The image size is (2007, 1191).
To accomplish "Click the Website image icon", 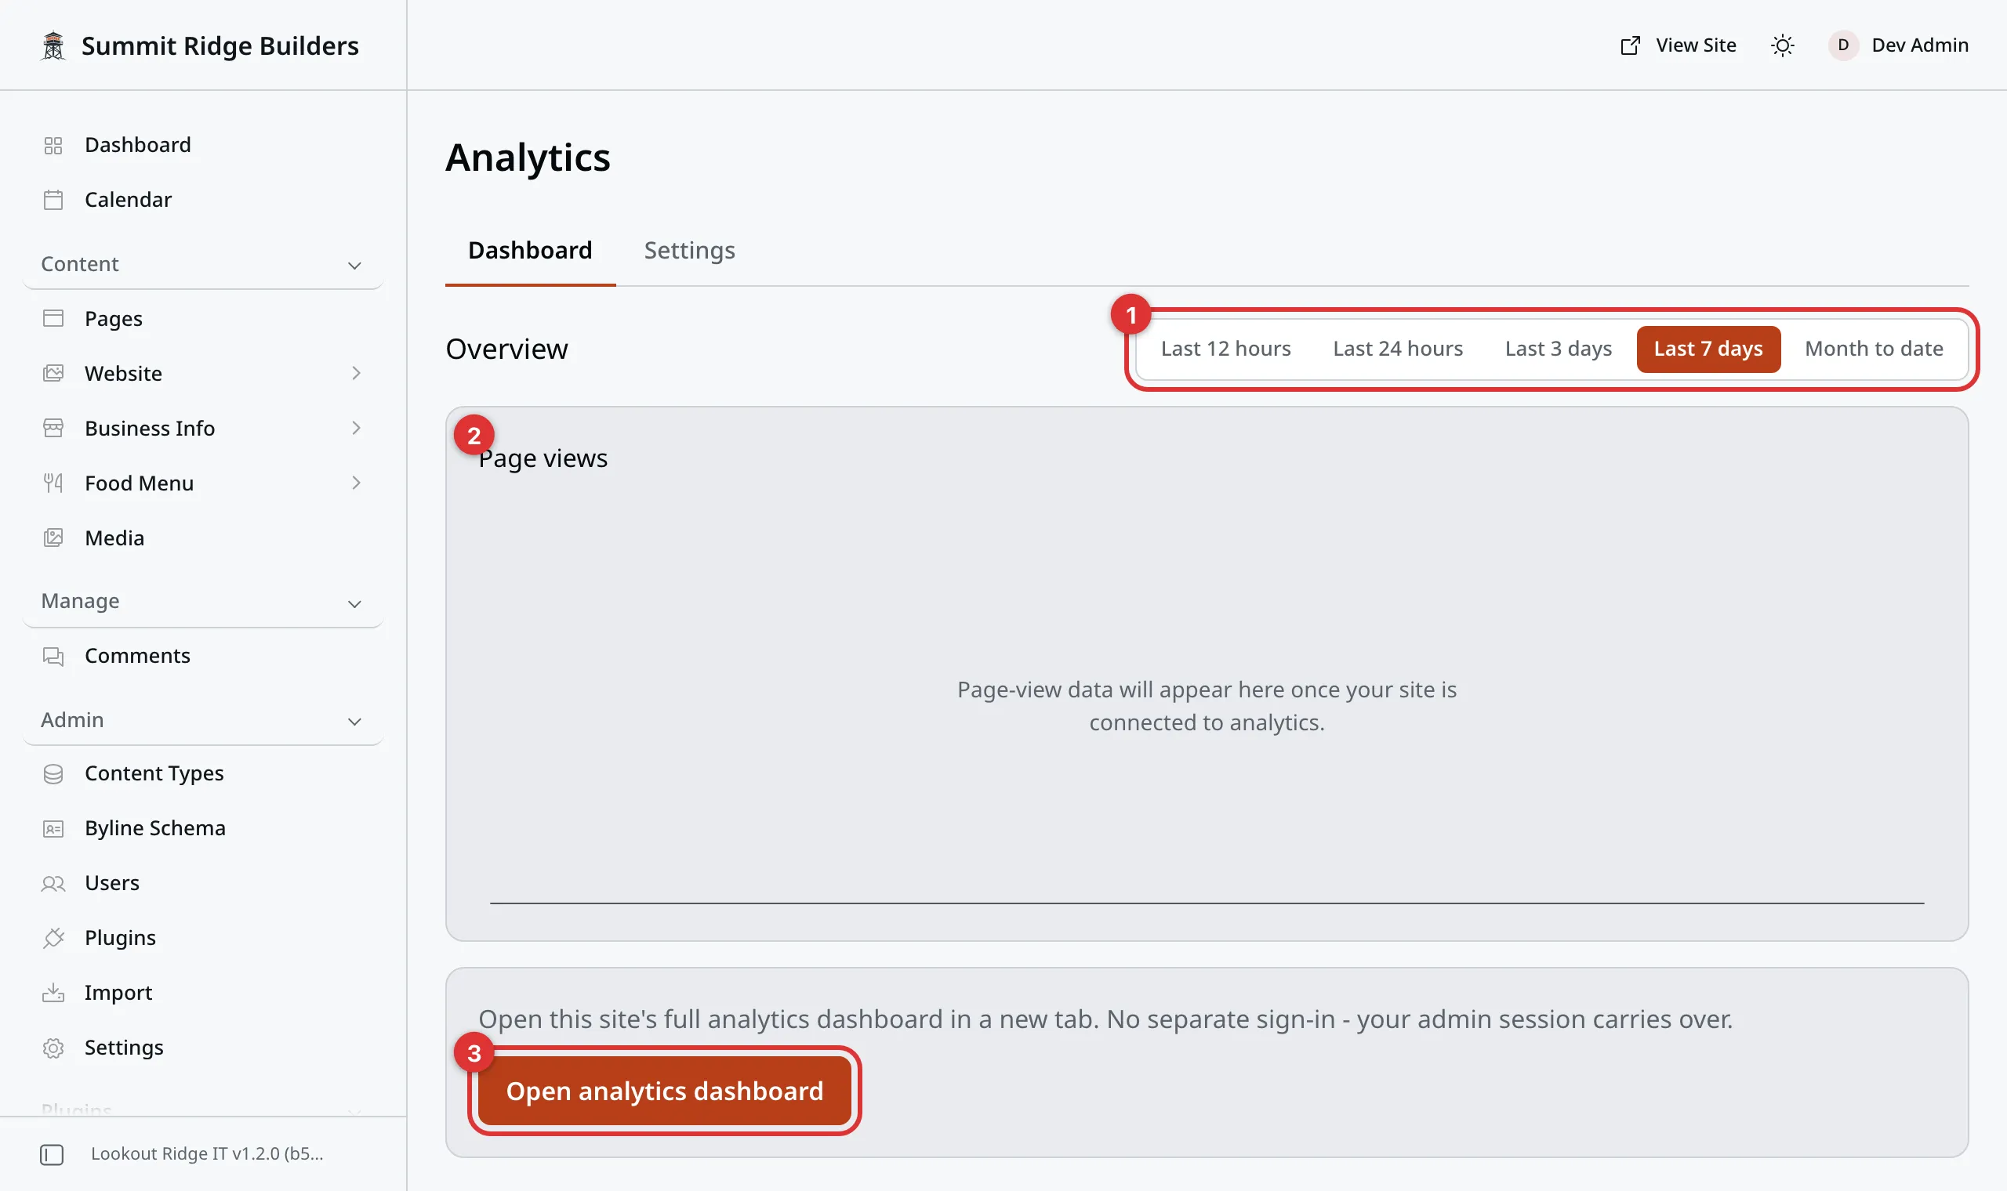I will coord(53,373).
